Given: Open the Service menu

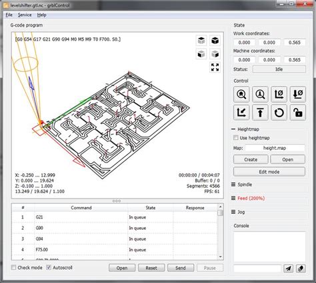Looking at the screenshot, I should (25, 15).
